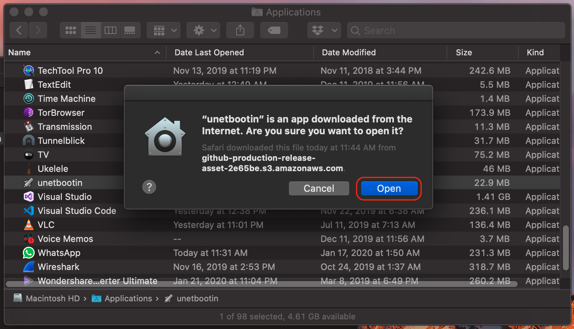
Task: Select the TextEdit app icon
Action: [29, 84]
